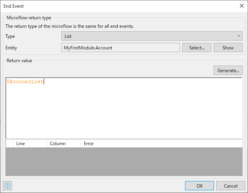Close the End Event dialog
Screen dimensions: 248x193
241,6
